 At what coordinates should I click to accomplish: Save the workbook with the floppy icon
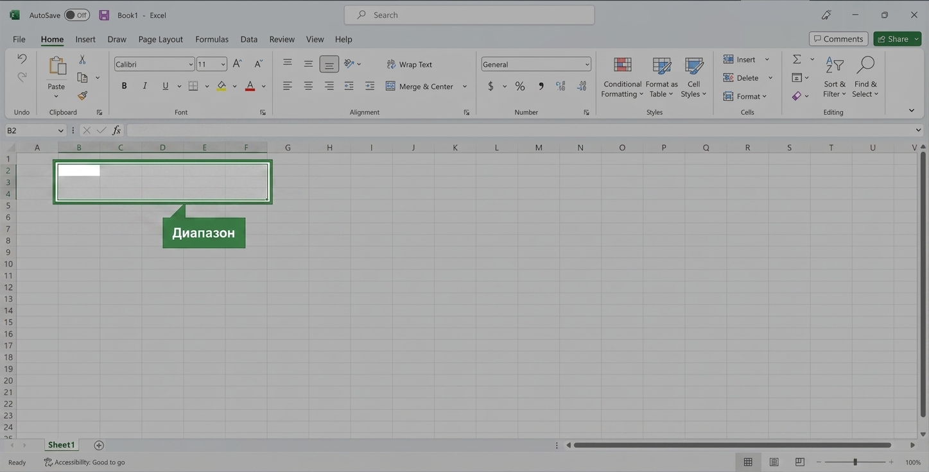tap(104, 15)
